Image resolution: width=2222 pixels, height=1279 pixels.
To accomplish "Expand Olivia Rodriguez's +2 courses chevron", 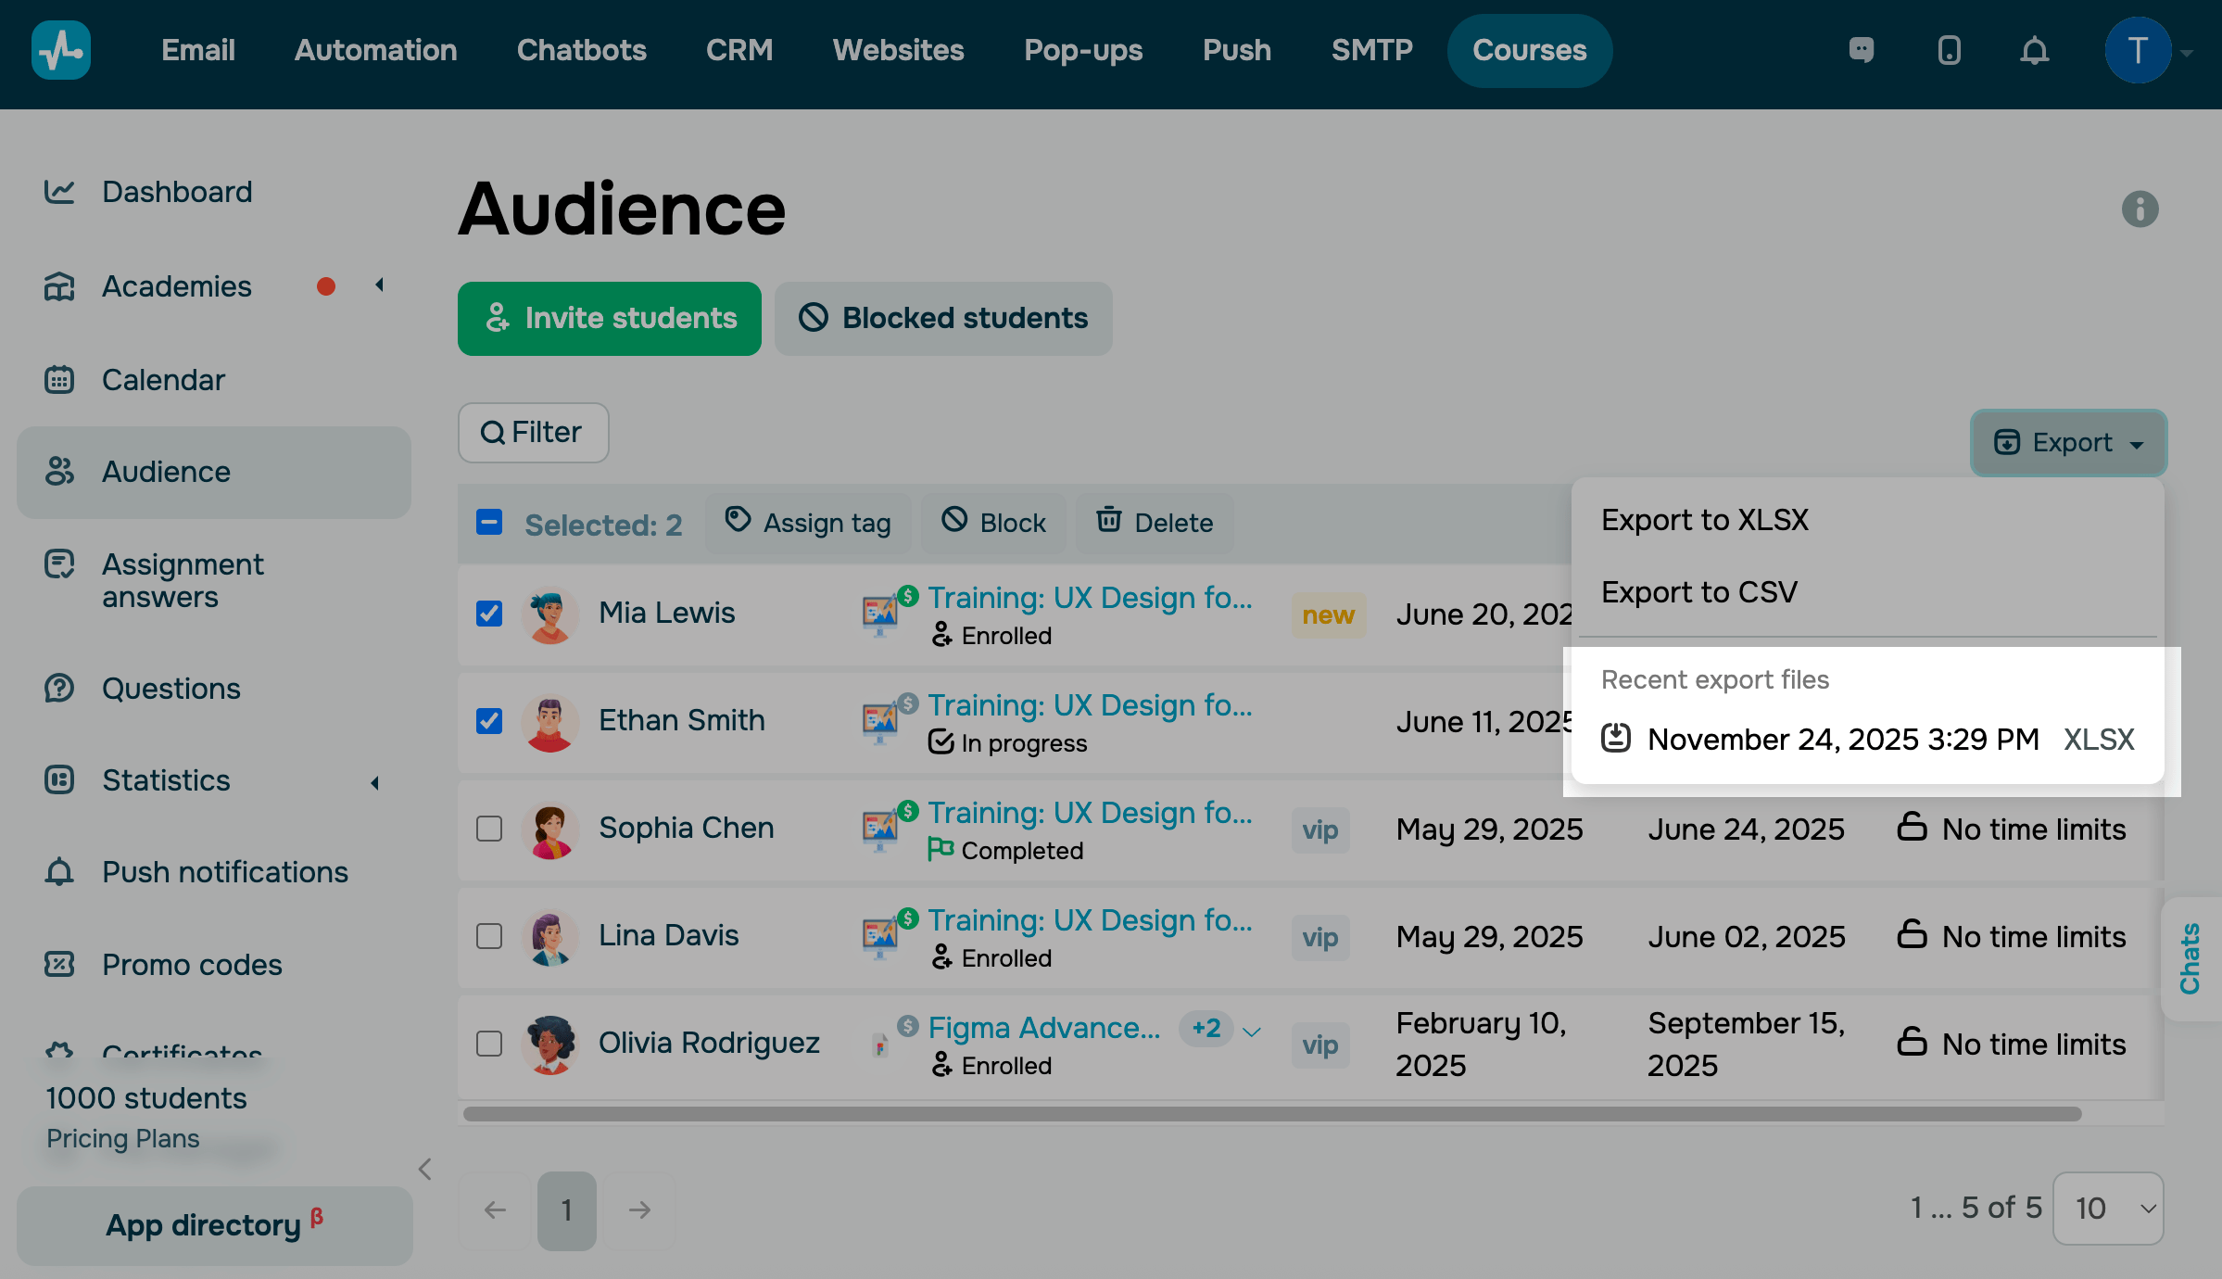I will (1252, 1032).
